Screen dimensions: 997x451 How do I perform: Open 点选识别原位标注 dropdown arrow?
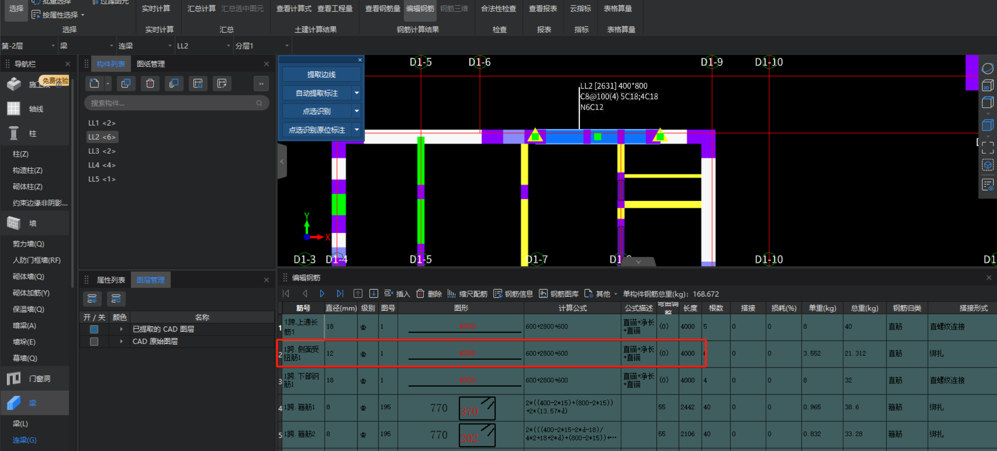(357, 130)
